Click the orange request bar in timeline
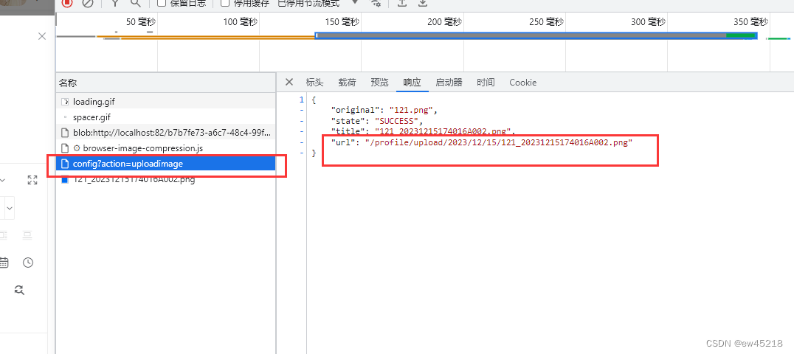 (x=206, y=36)
